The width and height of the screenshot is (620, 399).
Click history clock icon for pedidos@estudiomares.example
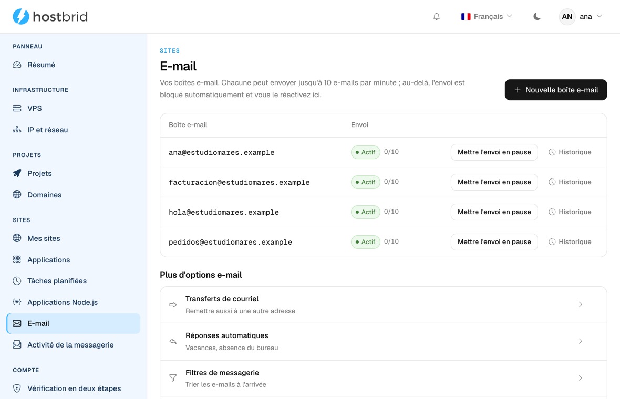click(x=552, y=242)
